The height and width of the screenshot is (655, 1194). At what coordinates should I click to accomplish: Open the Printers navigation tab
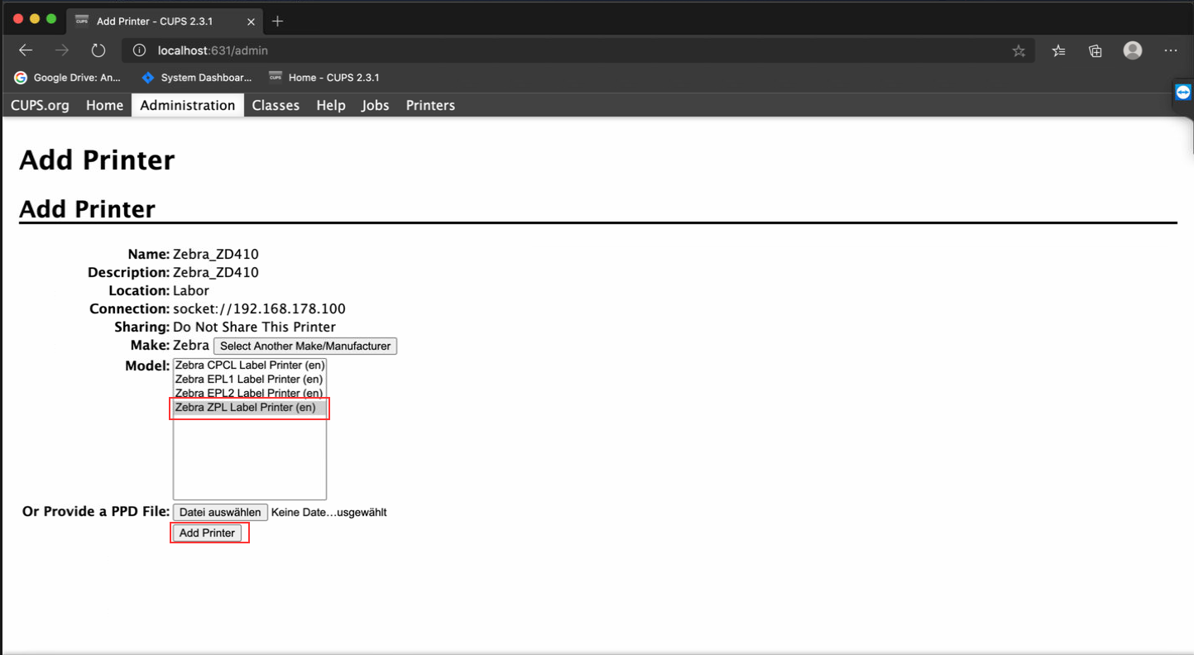(x=430, y=105)
